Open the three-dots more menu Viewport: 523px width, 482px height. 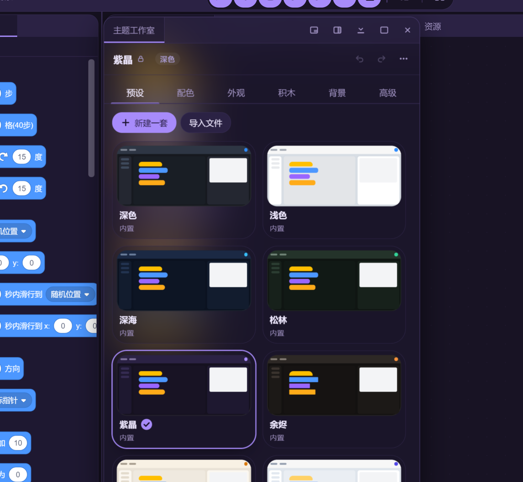coord(404,59)
